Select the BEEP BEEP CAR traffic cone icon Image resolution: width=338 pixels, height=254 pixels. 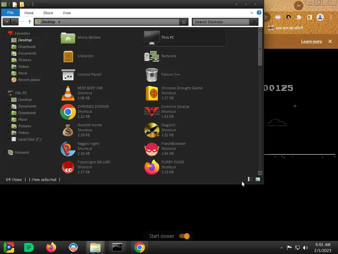tap(68, 93)
